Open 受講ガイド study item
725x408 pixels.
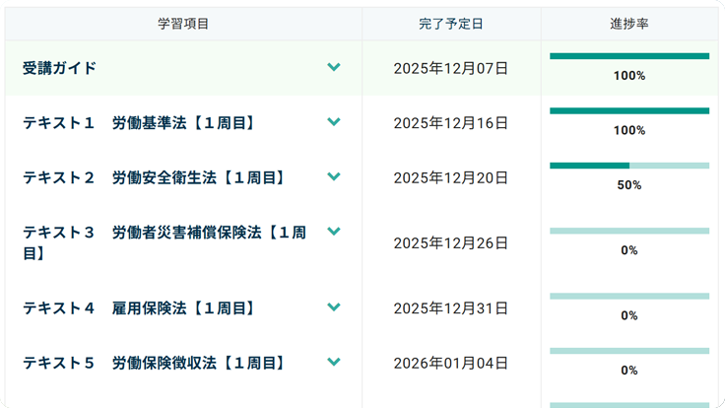pyautogui.click(x=60, y=68)
